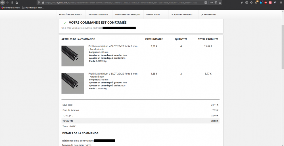The image size is (284, 146).
Task: Open page actions three-dot menu
Action: tap(212, 3)
